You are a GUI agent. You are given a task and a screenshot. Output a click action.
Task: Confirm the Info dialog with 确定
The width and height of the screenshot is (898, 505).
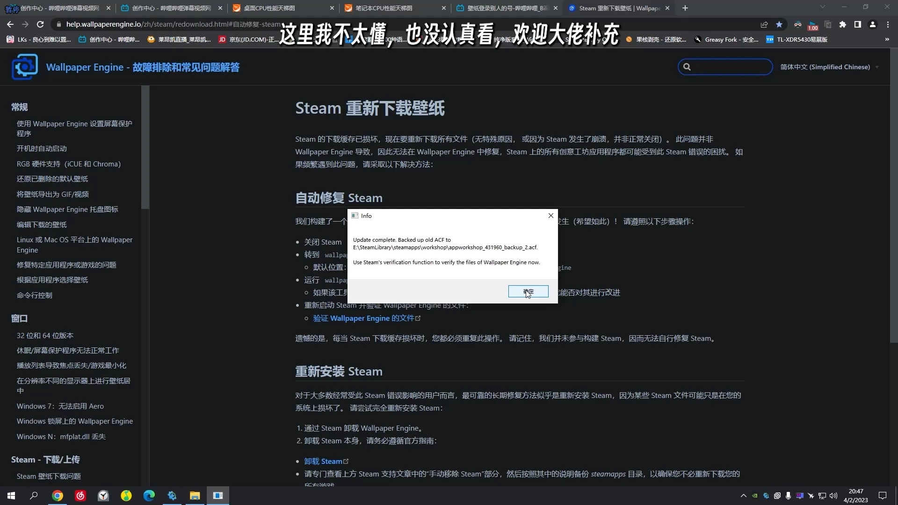click(x=528, y=291)
